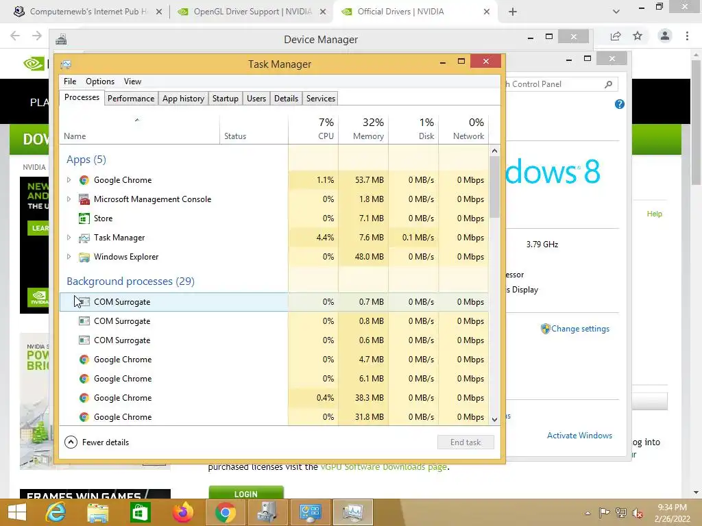The width and height of the screenshot is (702, 526).
Task: Open File Explorer from the taskbar
Action: [x=97, y=512]
